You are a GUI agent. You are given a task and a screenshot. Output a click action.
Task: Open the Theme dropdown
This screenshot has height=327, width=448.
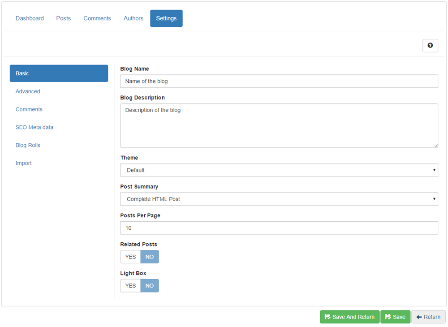(x=279, y=170)
